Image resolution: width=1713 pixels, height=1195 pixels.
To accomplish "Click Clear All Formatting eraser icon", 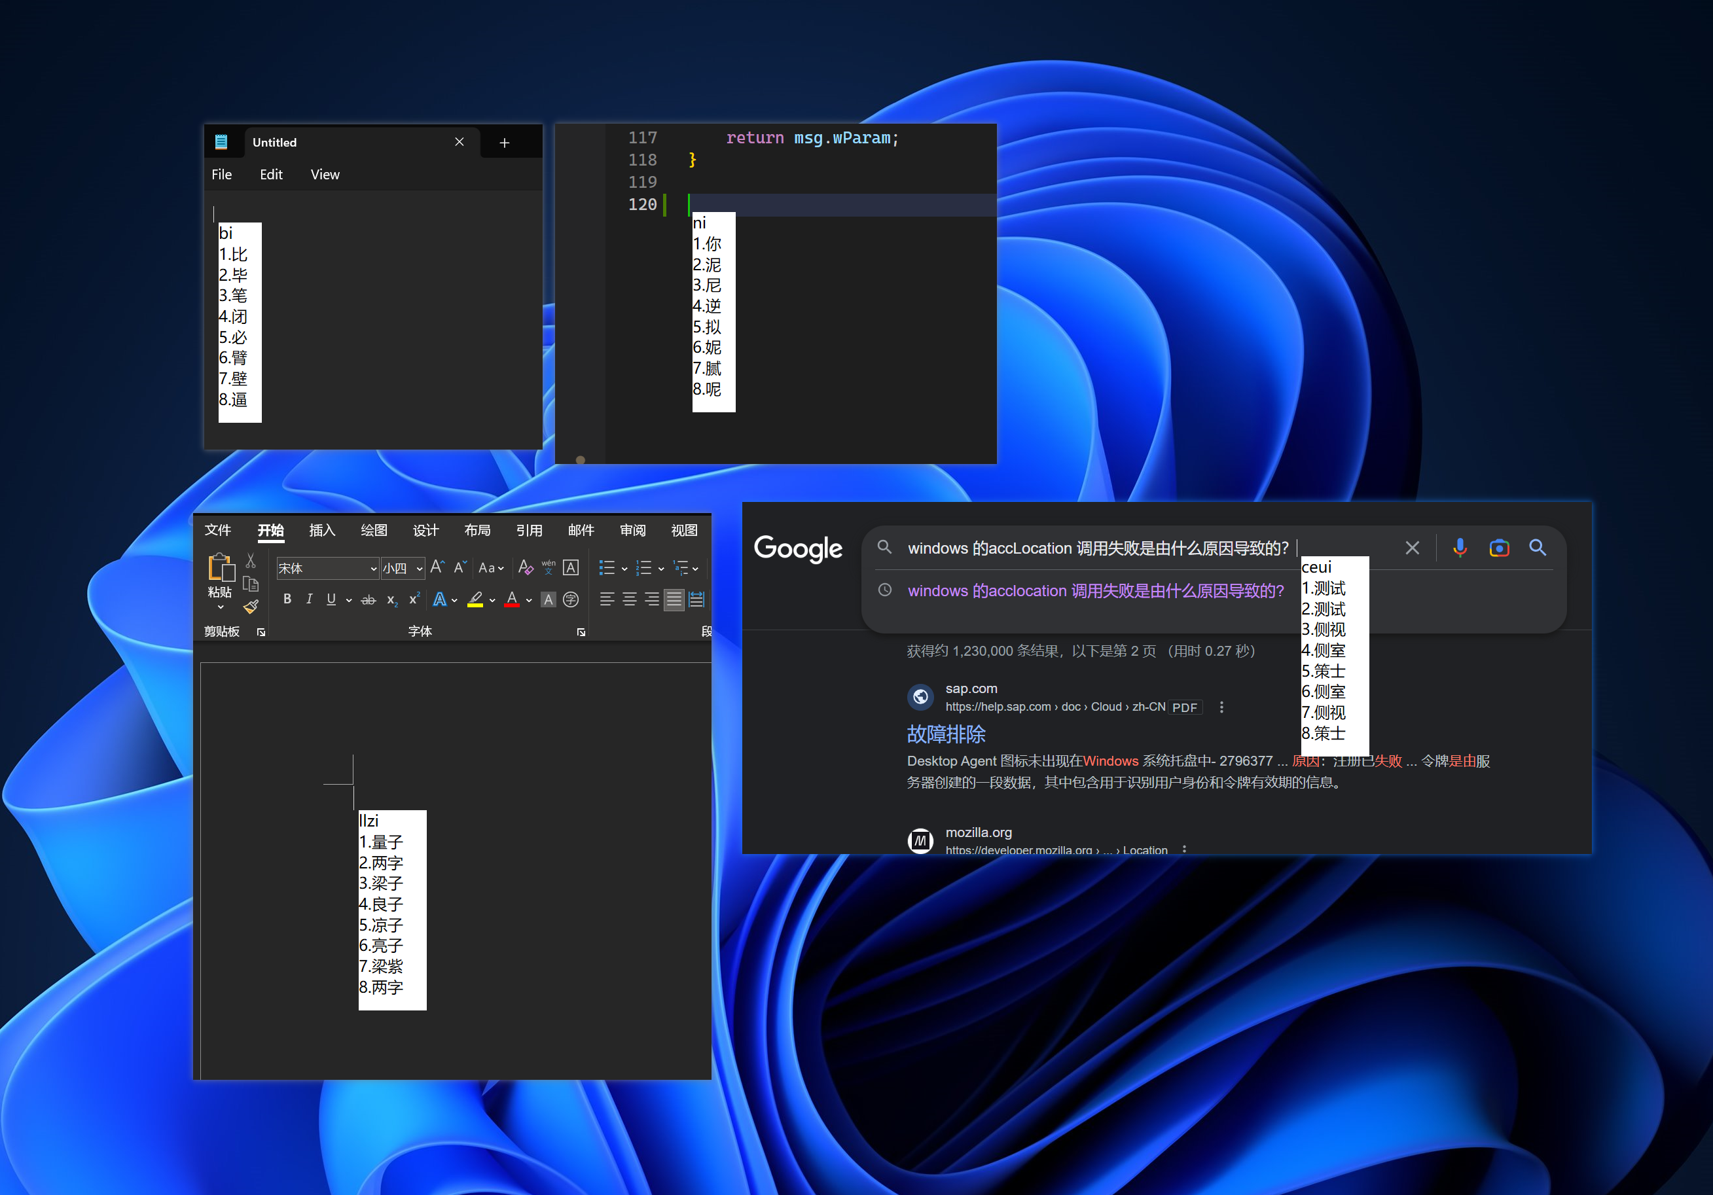I will [x=525, y=567].
